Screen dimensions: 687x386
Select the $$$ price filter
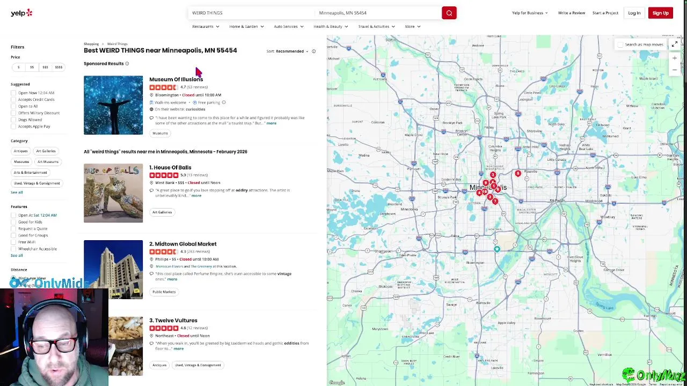click(45, 68)
